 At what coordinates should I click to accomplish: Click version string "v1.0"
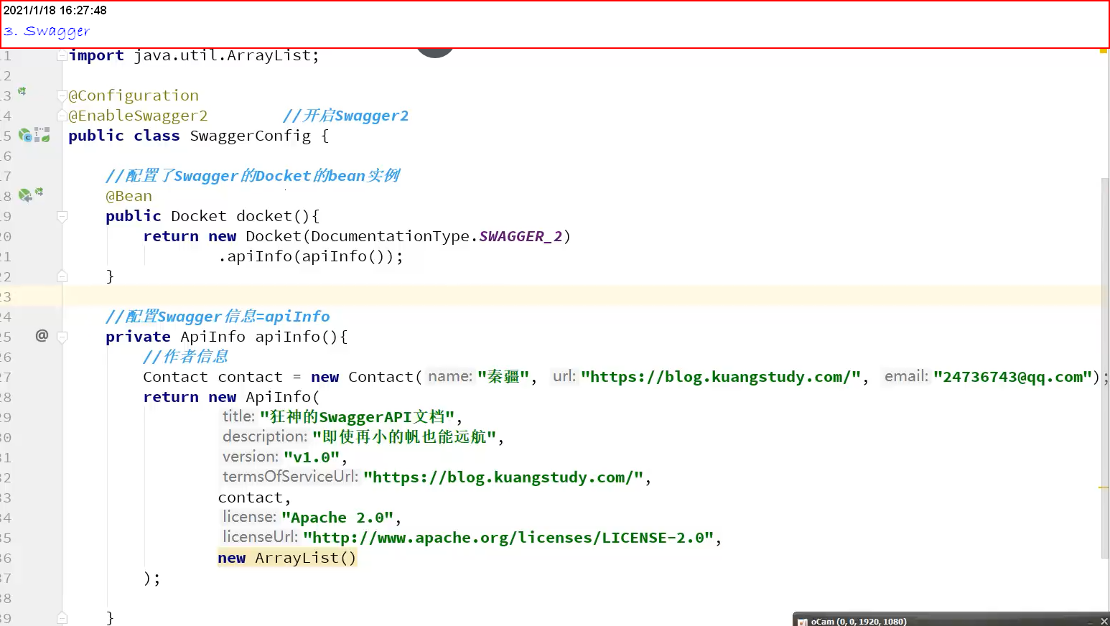(312, 457)
